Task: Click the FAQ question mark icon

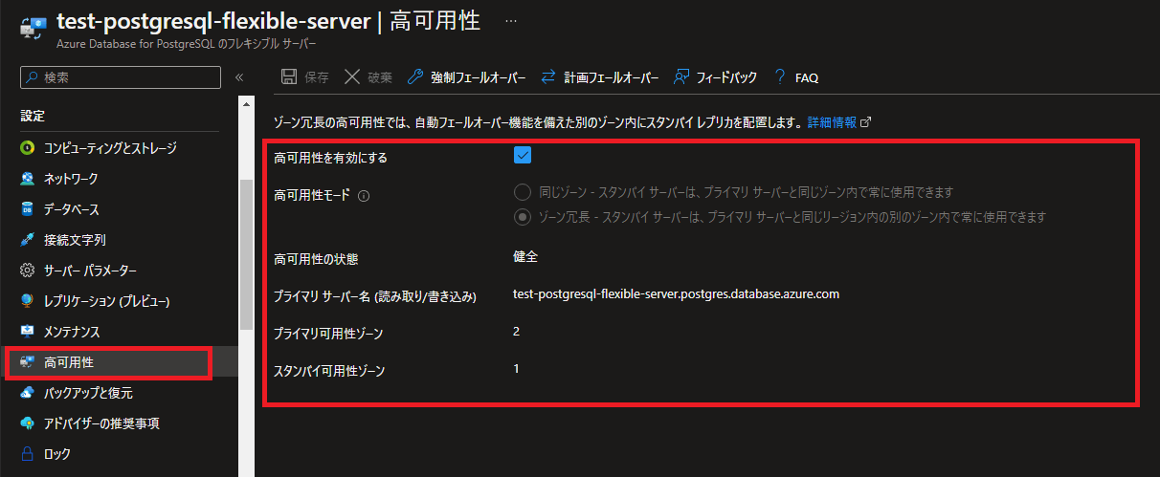Action: [x=780, y=77]
